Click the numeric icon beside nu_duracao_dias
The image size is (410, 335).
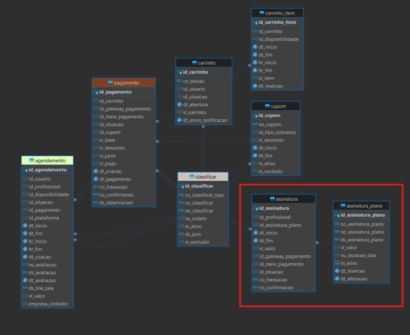[337, 255]
